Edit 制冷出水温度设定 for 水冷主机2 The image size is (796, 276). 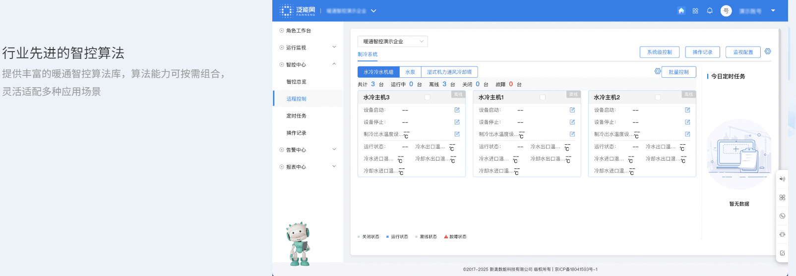687,134
